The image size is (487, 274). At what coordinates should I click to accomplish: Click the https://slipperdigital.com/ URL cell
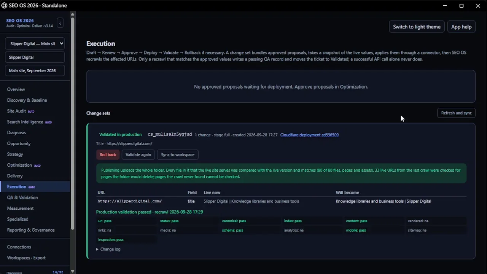(130, 201)
